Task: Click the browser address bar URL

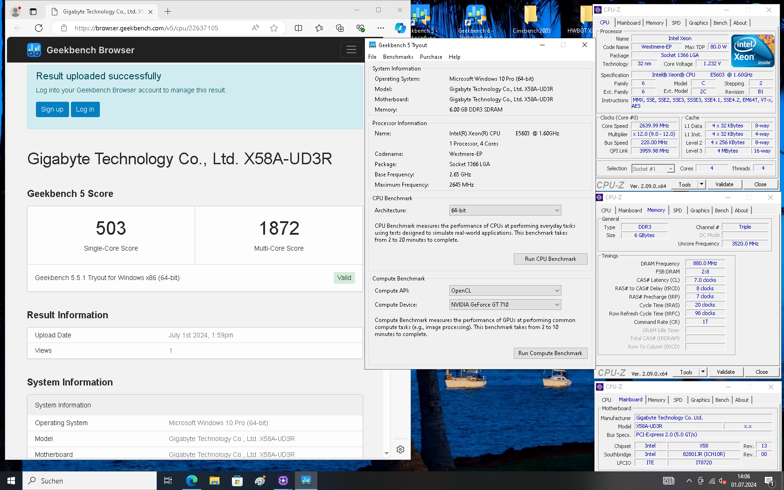Action: click(147, 28)
